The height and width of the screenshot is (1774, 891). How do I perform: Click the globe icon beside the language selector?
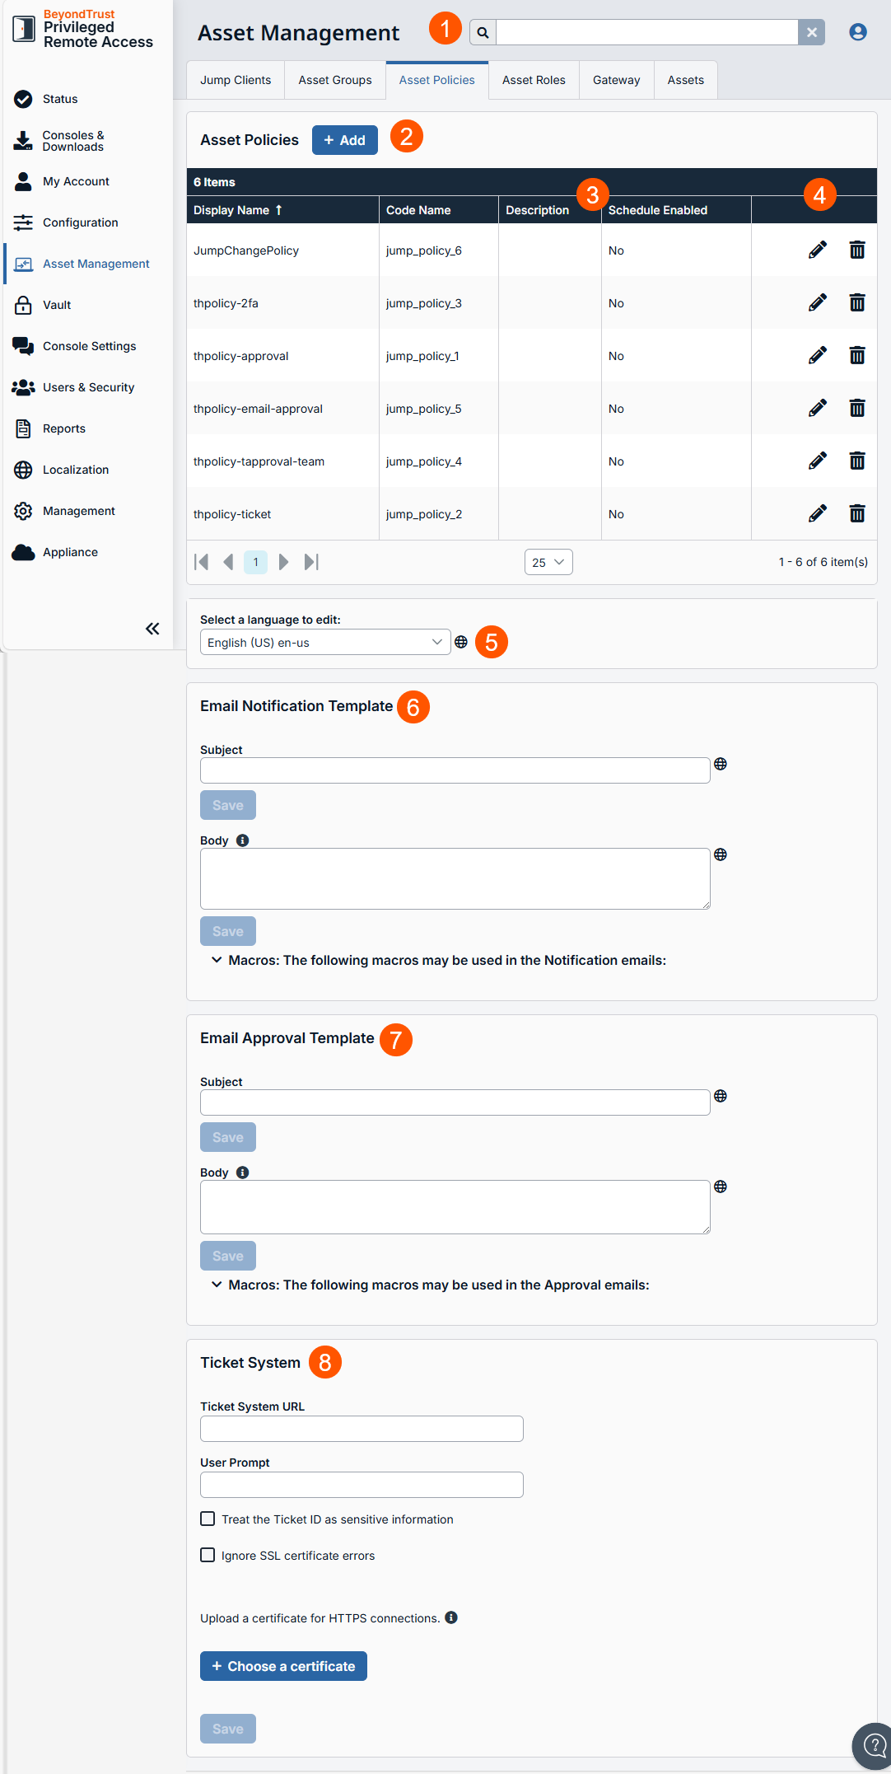coord(463,642)
